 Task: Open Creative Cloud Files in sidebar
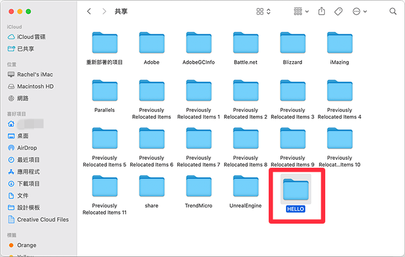(38, 220)
